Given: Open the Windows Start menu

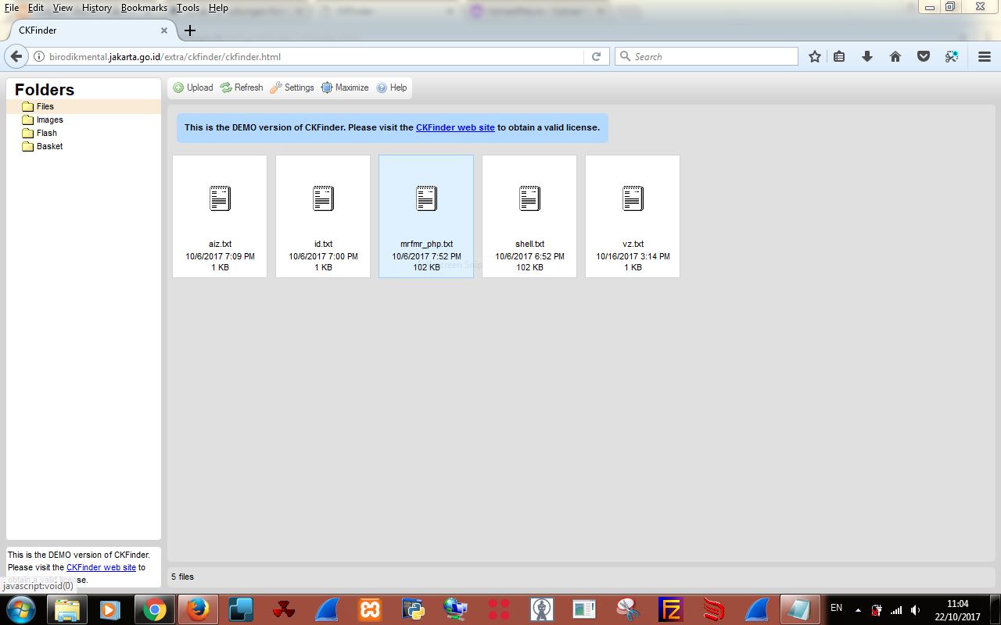Looking at the screenshot, I should (x=20, y=609).
